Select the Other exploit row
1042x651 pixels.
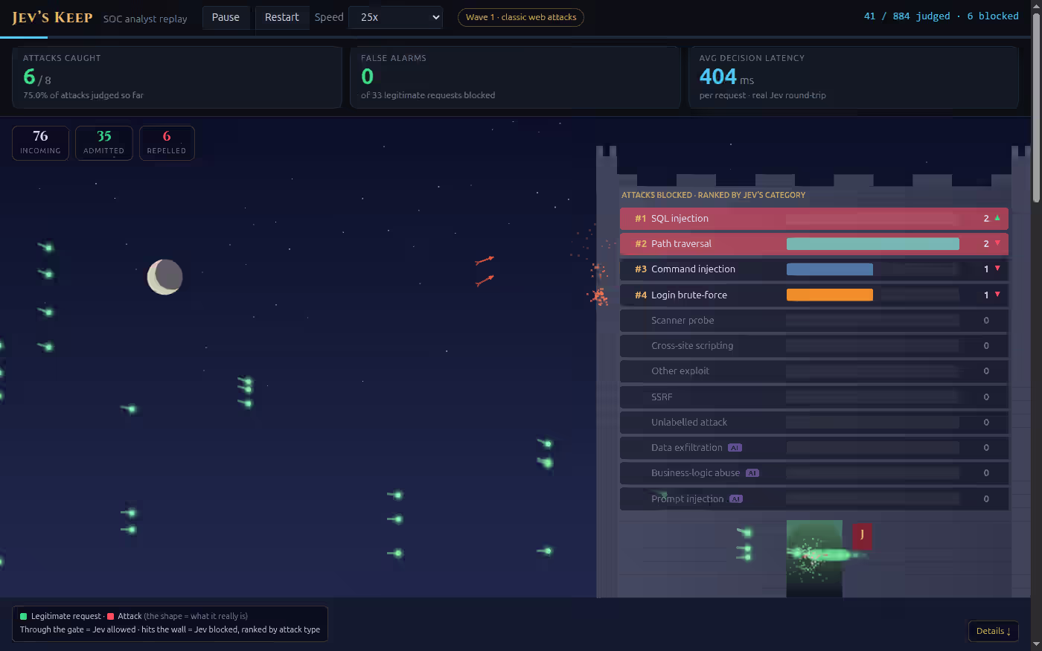click(x=814, y=371)
